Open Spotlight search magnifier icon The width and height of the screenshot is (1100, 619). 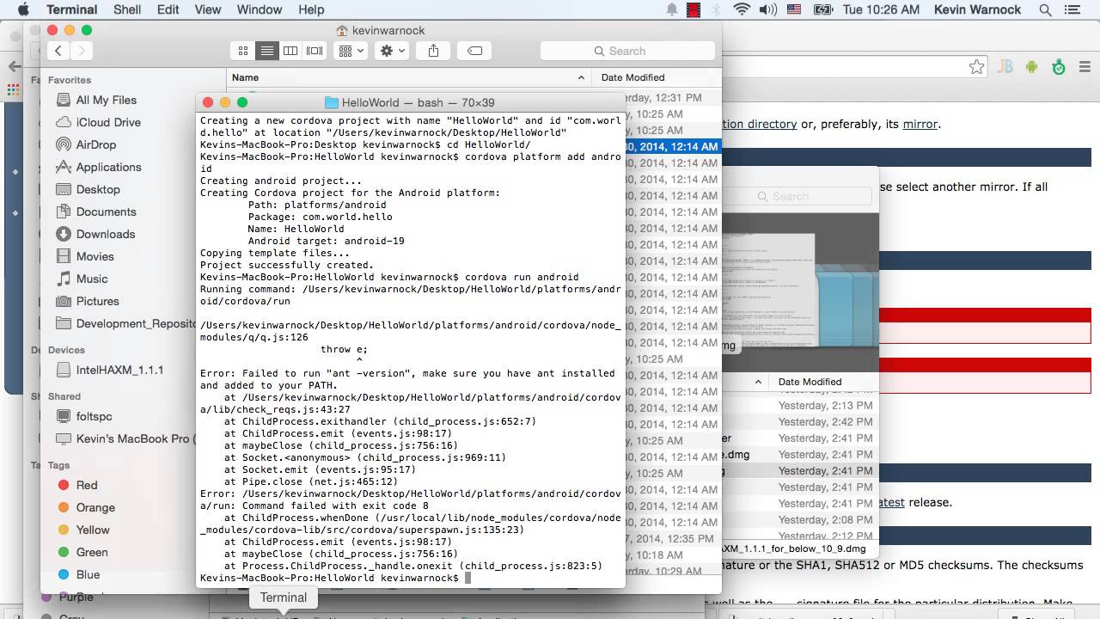[x=1046, y=10]
